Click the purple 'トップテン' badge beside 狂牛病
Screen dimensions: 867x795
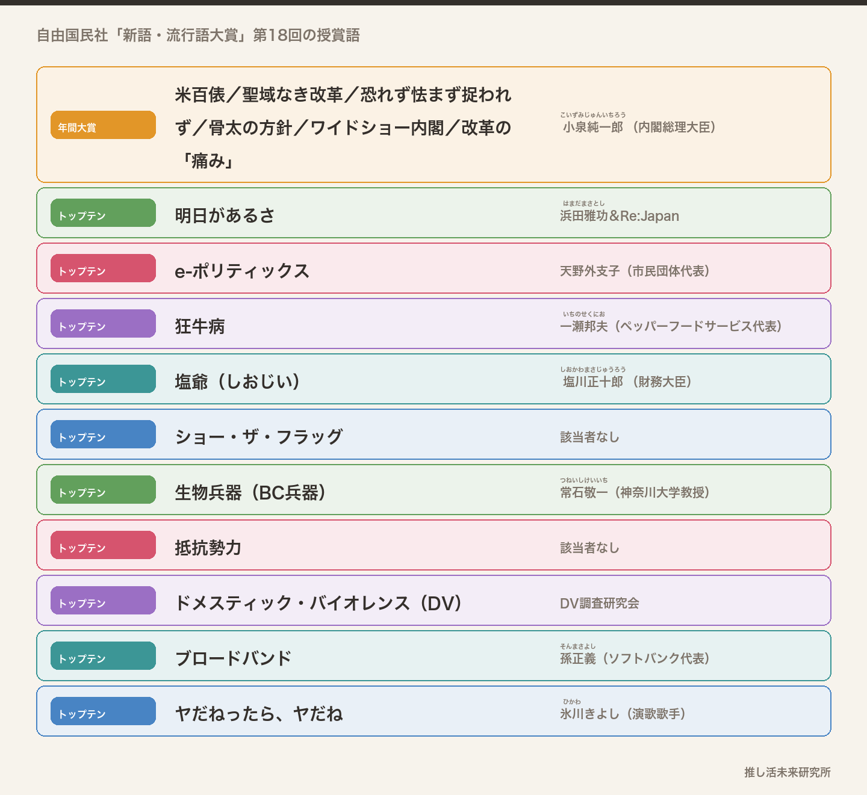point(103,323)
